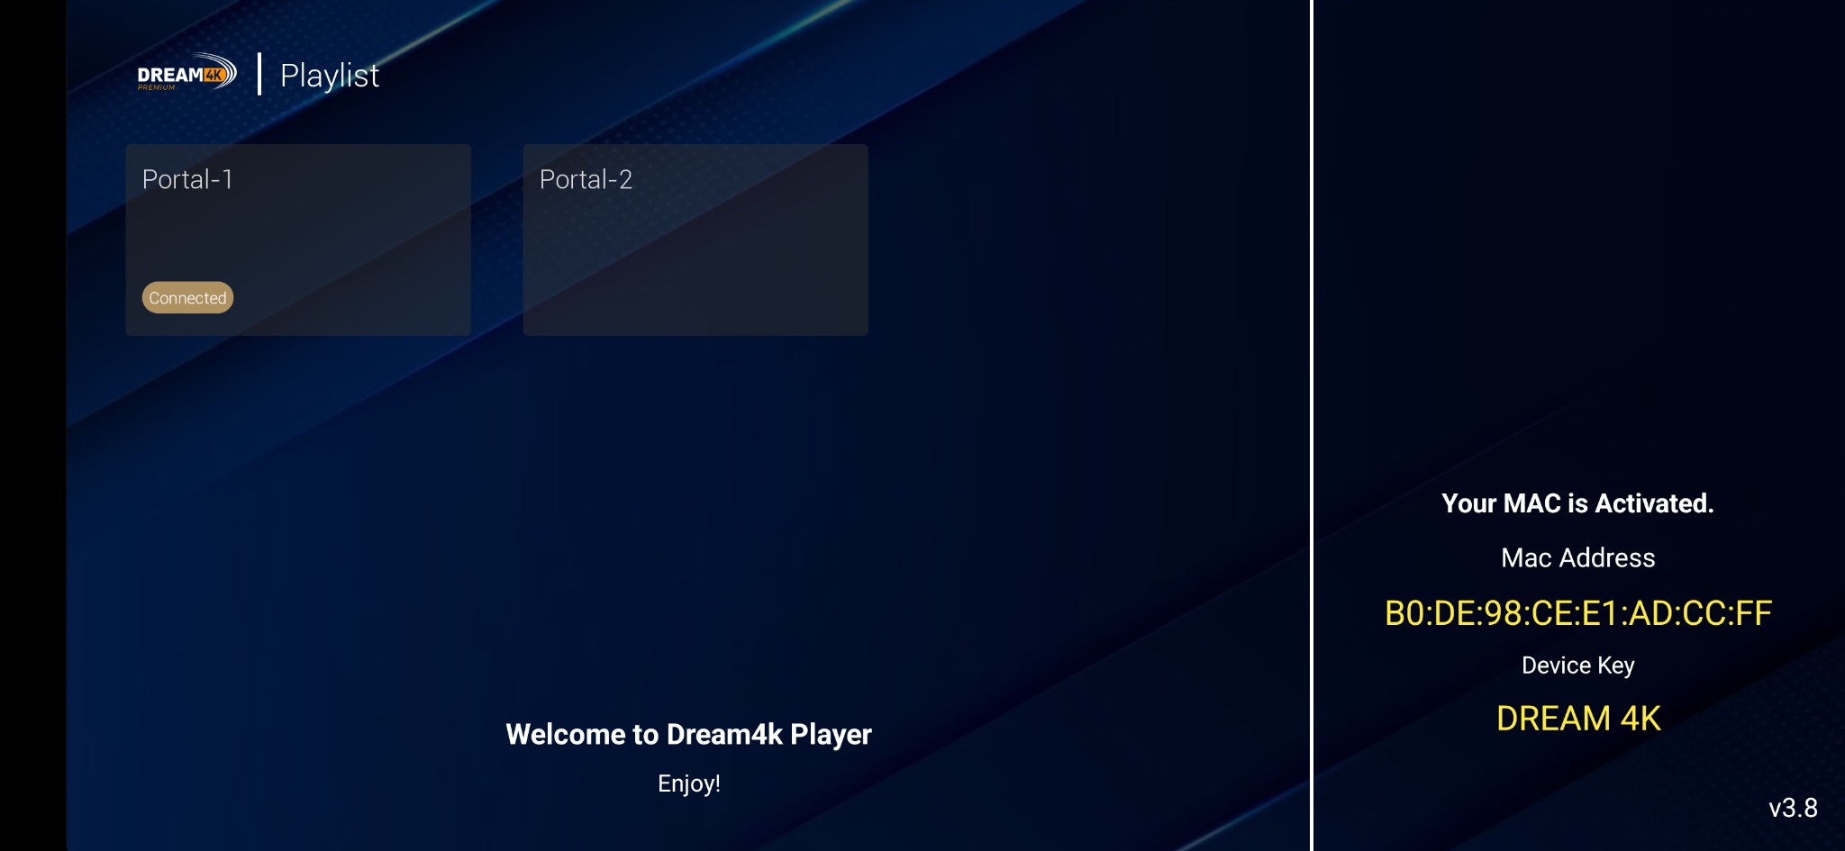The height and width of the screenshot is (851, 1845).
Task: Click the DREAM 4K device key value
Action: pyautogui.click(x=1578, y=719)
